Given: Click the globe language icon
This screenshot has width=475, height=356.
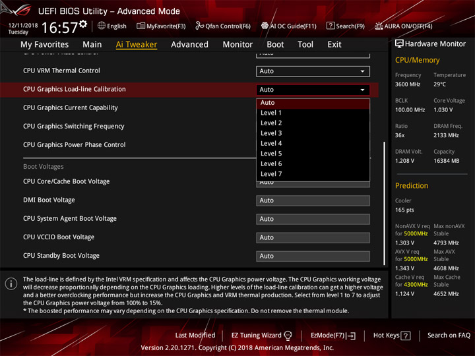Looking at the screenshot, I should click(102, 26).
